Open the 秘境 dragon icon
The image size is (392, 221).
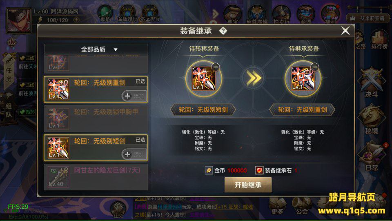pos(372,120)
